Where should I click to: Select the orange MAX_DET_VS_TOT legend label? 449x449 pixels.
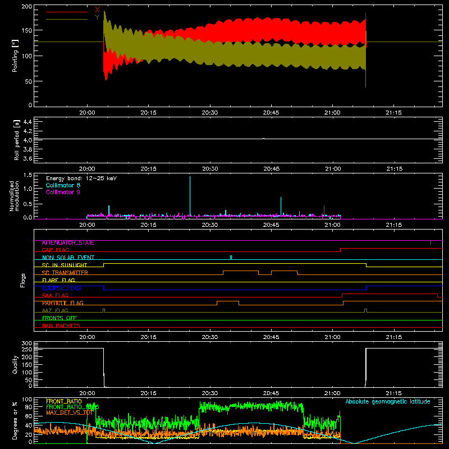pos(69,413)
